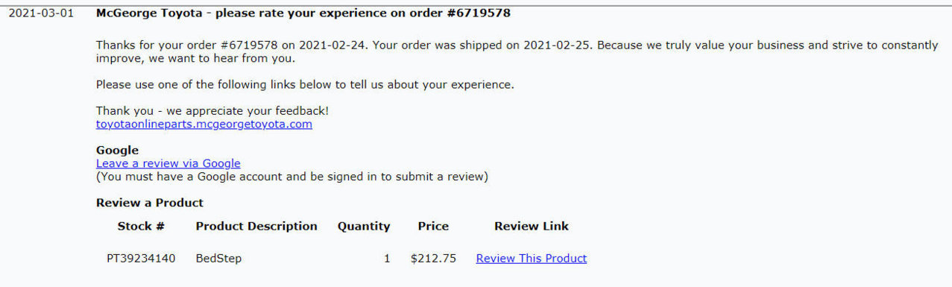Click the BedStep product description cell
The image size is (952, 287).
point(219,259)
